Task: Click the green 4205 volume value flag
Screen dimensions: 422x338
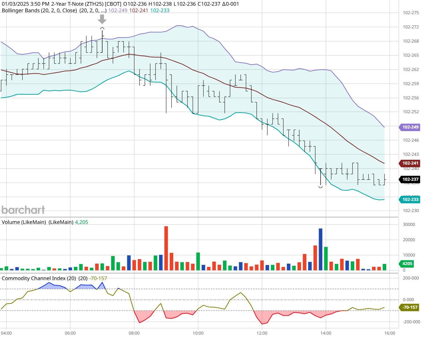Action: [x=407, y=264]
